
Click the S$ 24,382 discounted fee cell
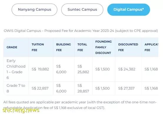(127, 69)
